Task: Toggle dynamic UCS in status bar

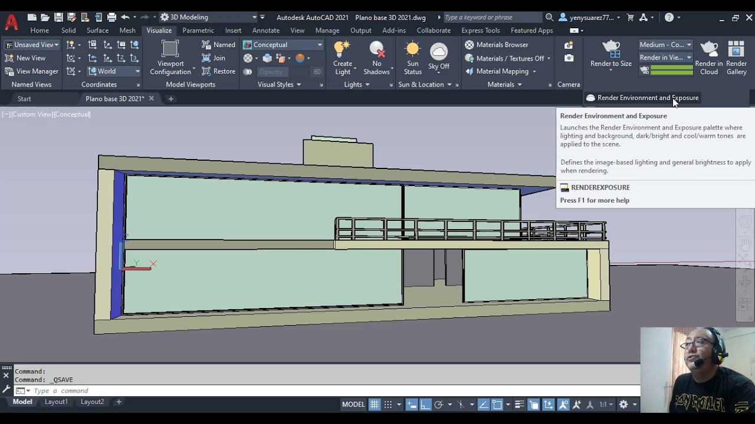Action: click(x=549, y=405)
